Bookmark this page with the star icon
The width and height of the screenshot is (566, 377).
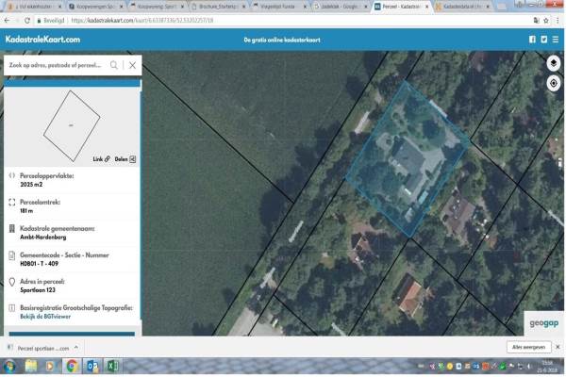[x=545, y=20]
